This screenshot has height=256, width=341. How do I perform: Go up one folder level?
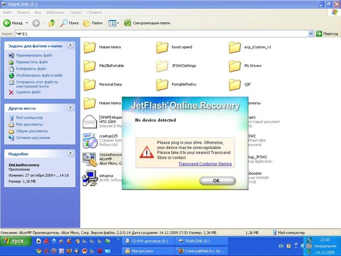[52, 23]
